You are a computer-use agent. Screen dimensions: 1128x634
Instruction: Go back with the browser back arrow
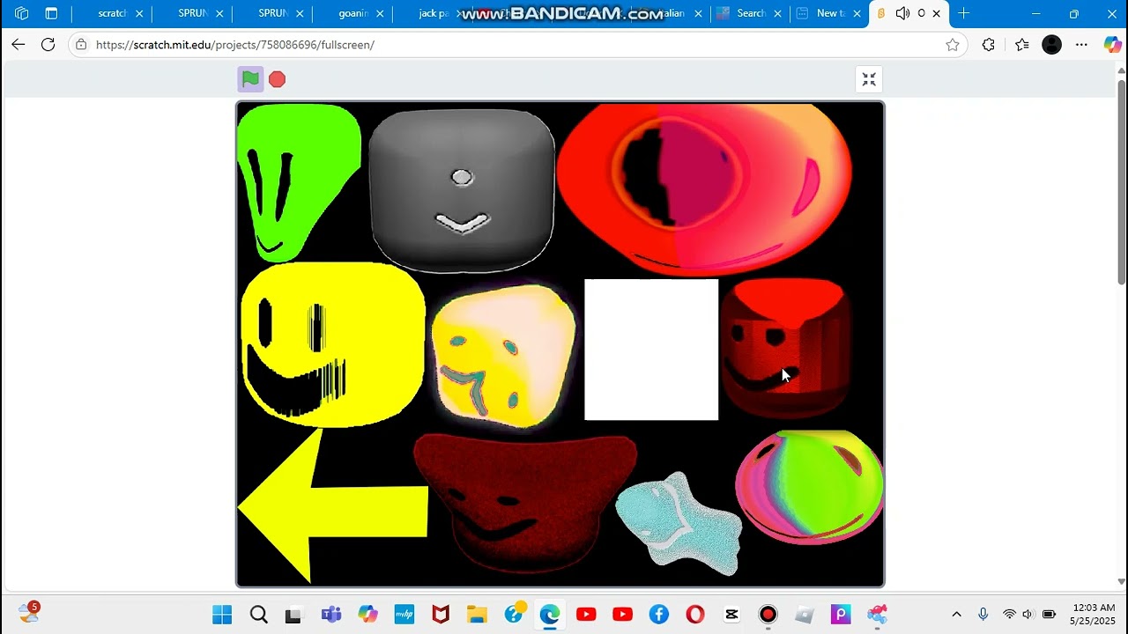click(19, 45)
